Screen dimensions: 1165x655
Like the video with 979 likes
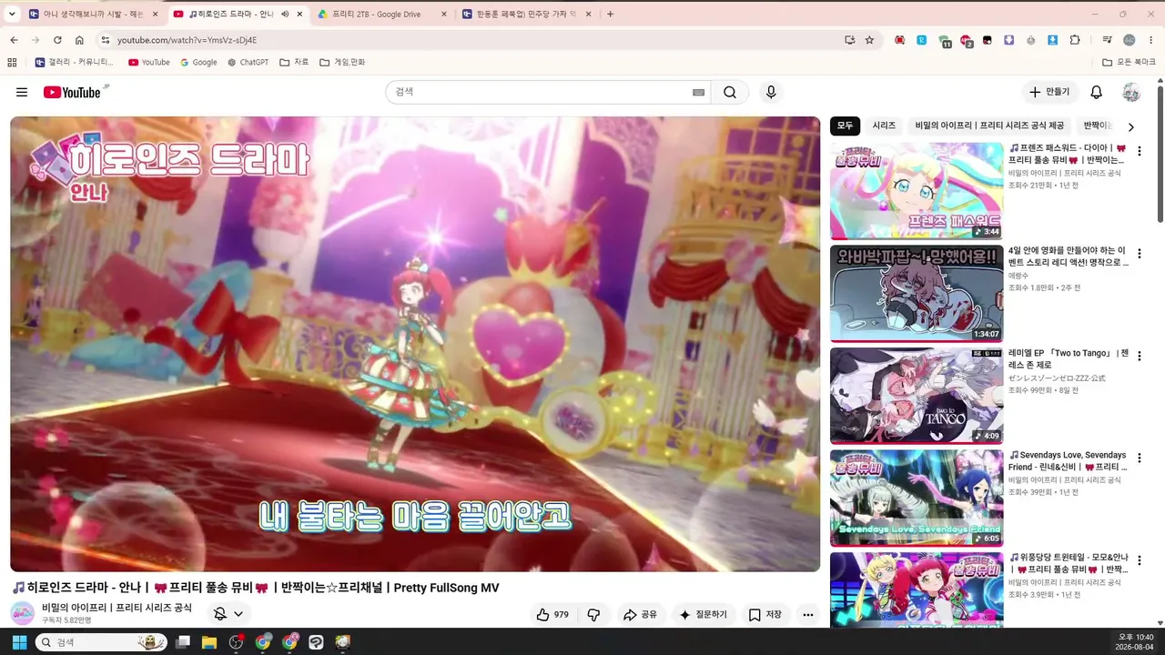(x=552, y=615)
